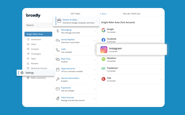Click the Campaigns paper plane icon
The width and height of the screenshot is (185, 115).
click(x=28, y=54)
